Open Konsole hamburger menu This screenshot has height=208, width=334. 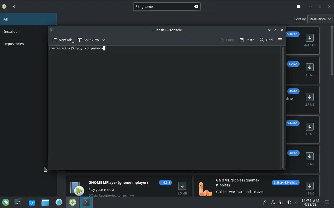(280, 40)
